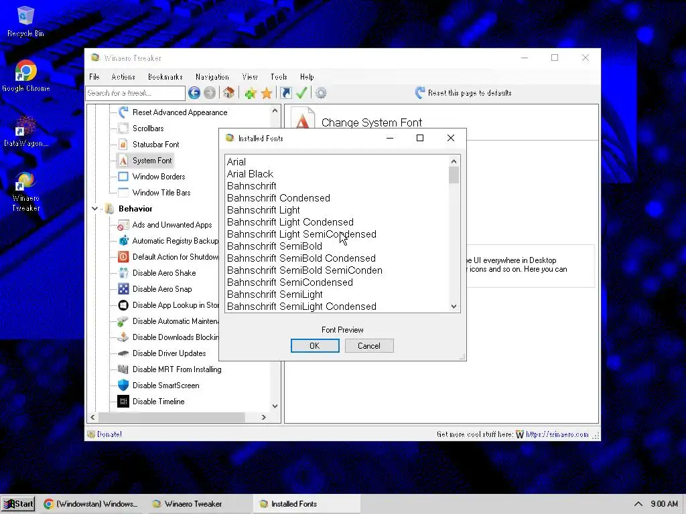Click the Disable Timeline icon
The width and height of the screenshot is (686, 514).
123,402
